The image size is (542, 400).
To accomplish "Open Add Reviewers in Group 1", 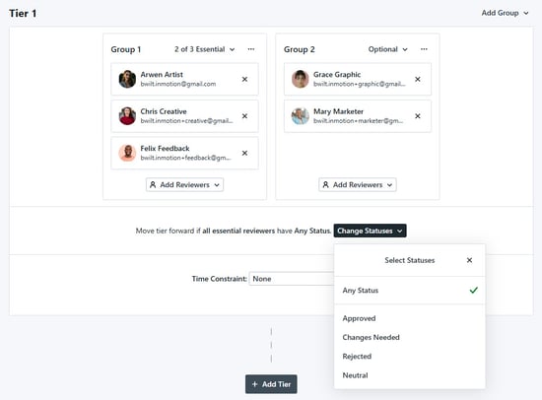I will (184, 184).
